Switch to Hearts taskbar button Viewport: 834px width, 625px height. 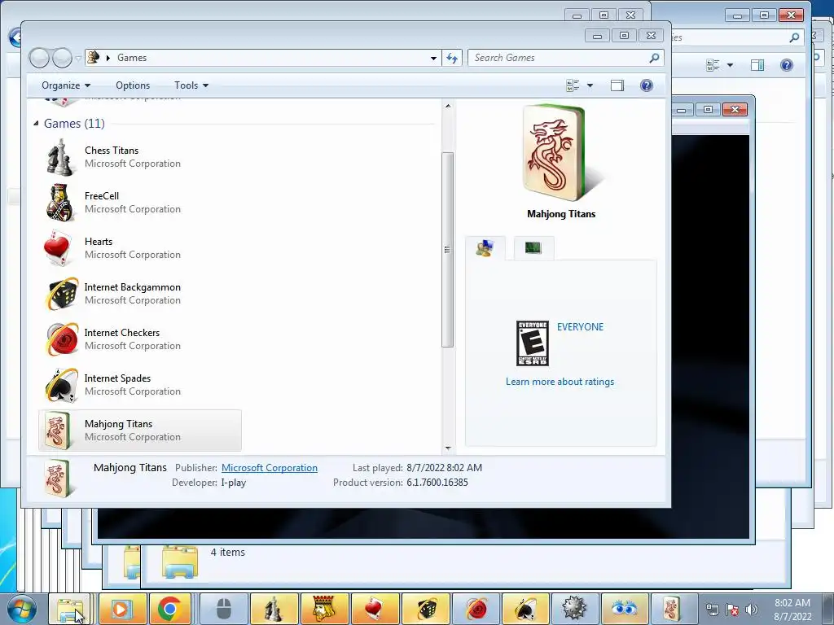pos(375,609)
